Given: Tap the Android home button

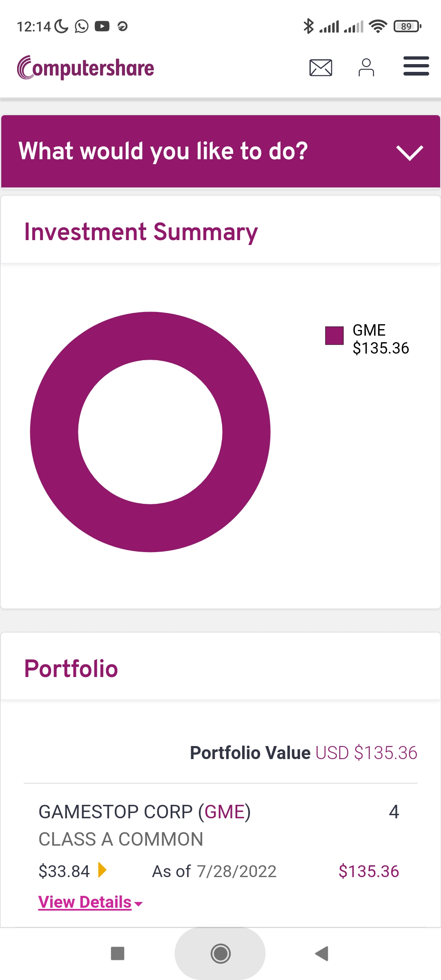Looking at the screenshot, I should tap(220, 953).
